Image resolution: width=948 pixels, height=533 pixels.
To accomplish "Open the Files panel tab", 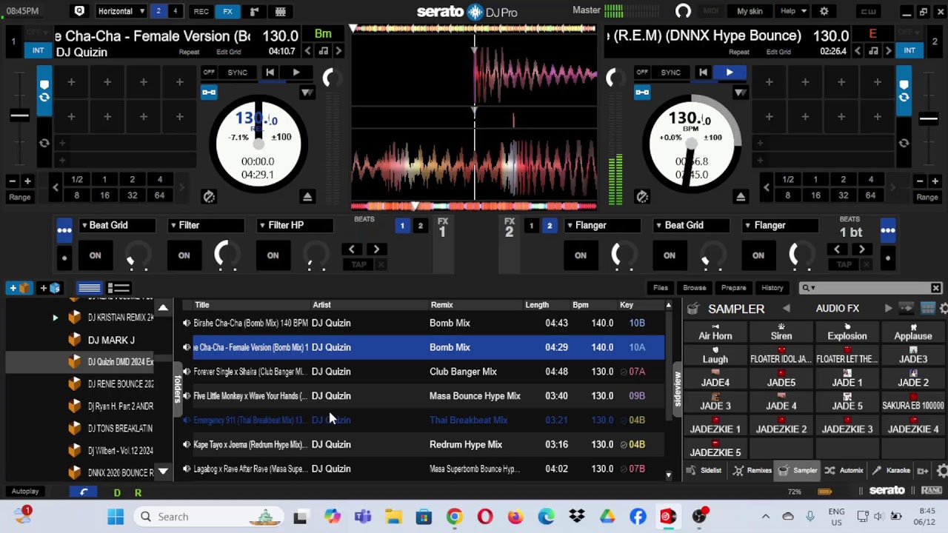I will (x=661, y=288).
